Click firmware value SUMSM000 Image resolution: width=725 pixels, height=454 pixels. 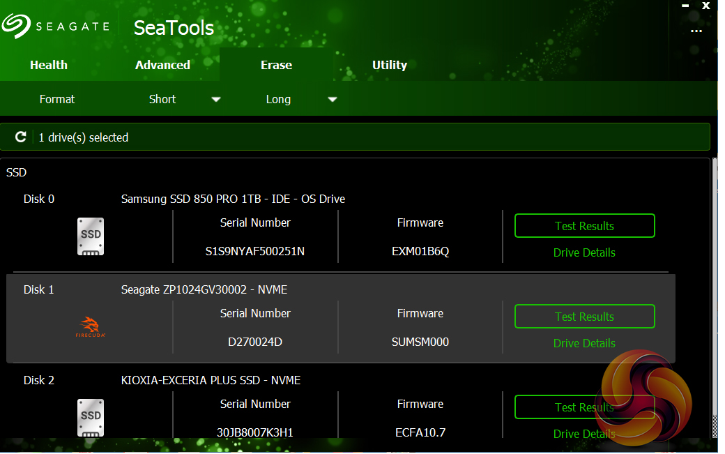[420, 342]
